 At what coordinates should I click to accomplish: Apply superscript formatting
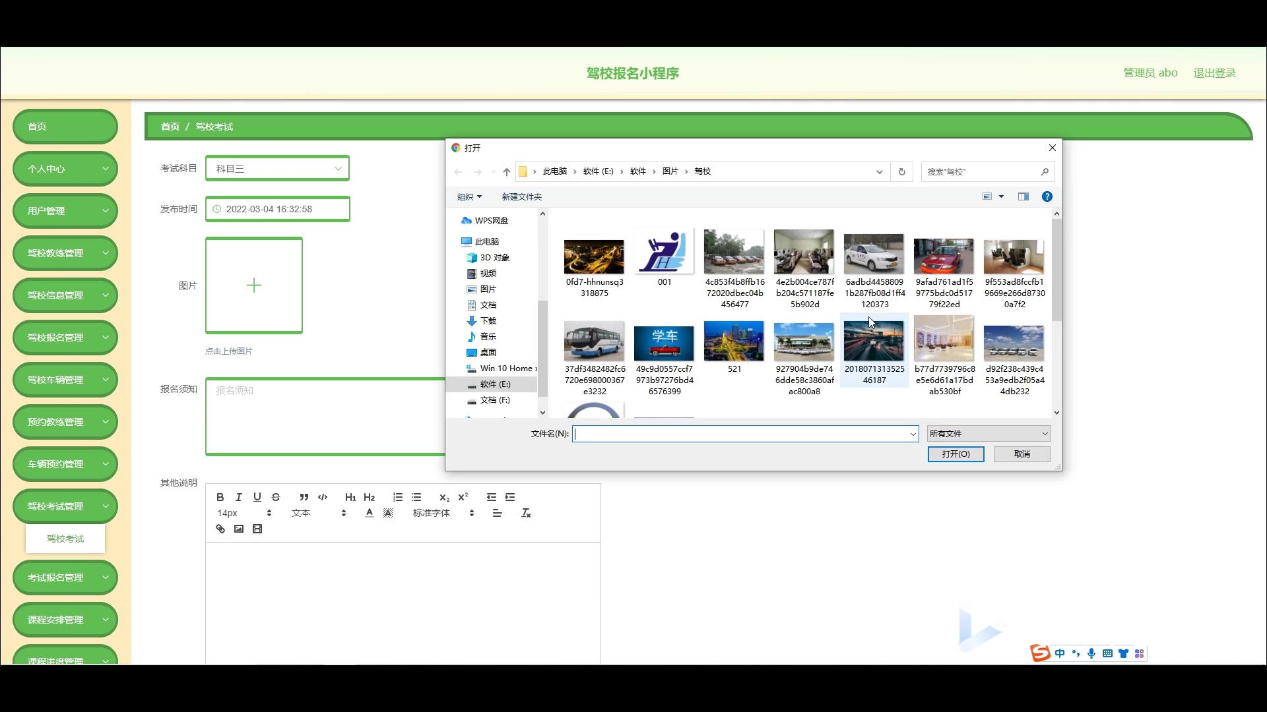pyautogui.click(x=463, y=497)
